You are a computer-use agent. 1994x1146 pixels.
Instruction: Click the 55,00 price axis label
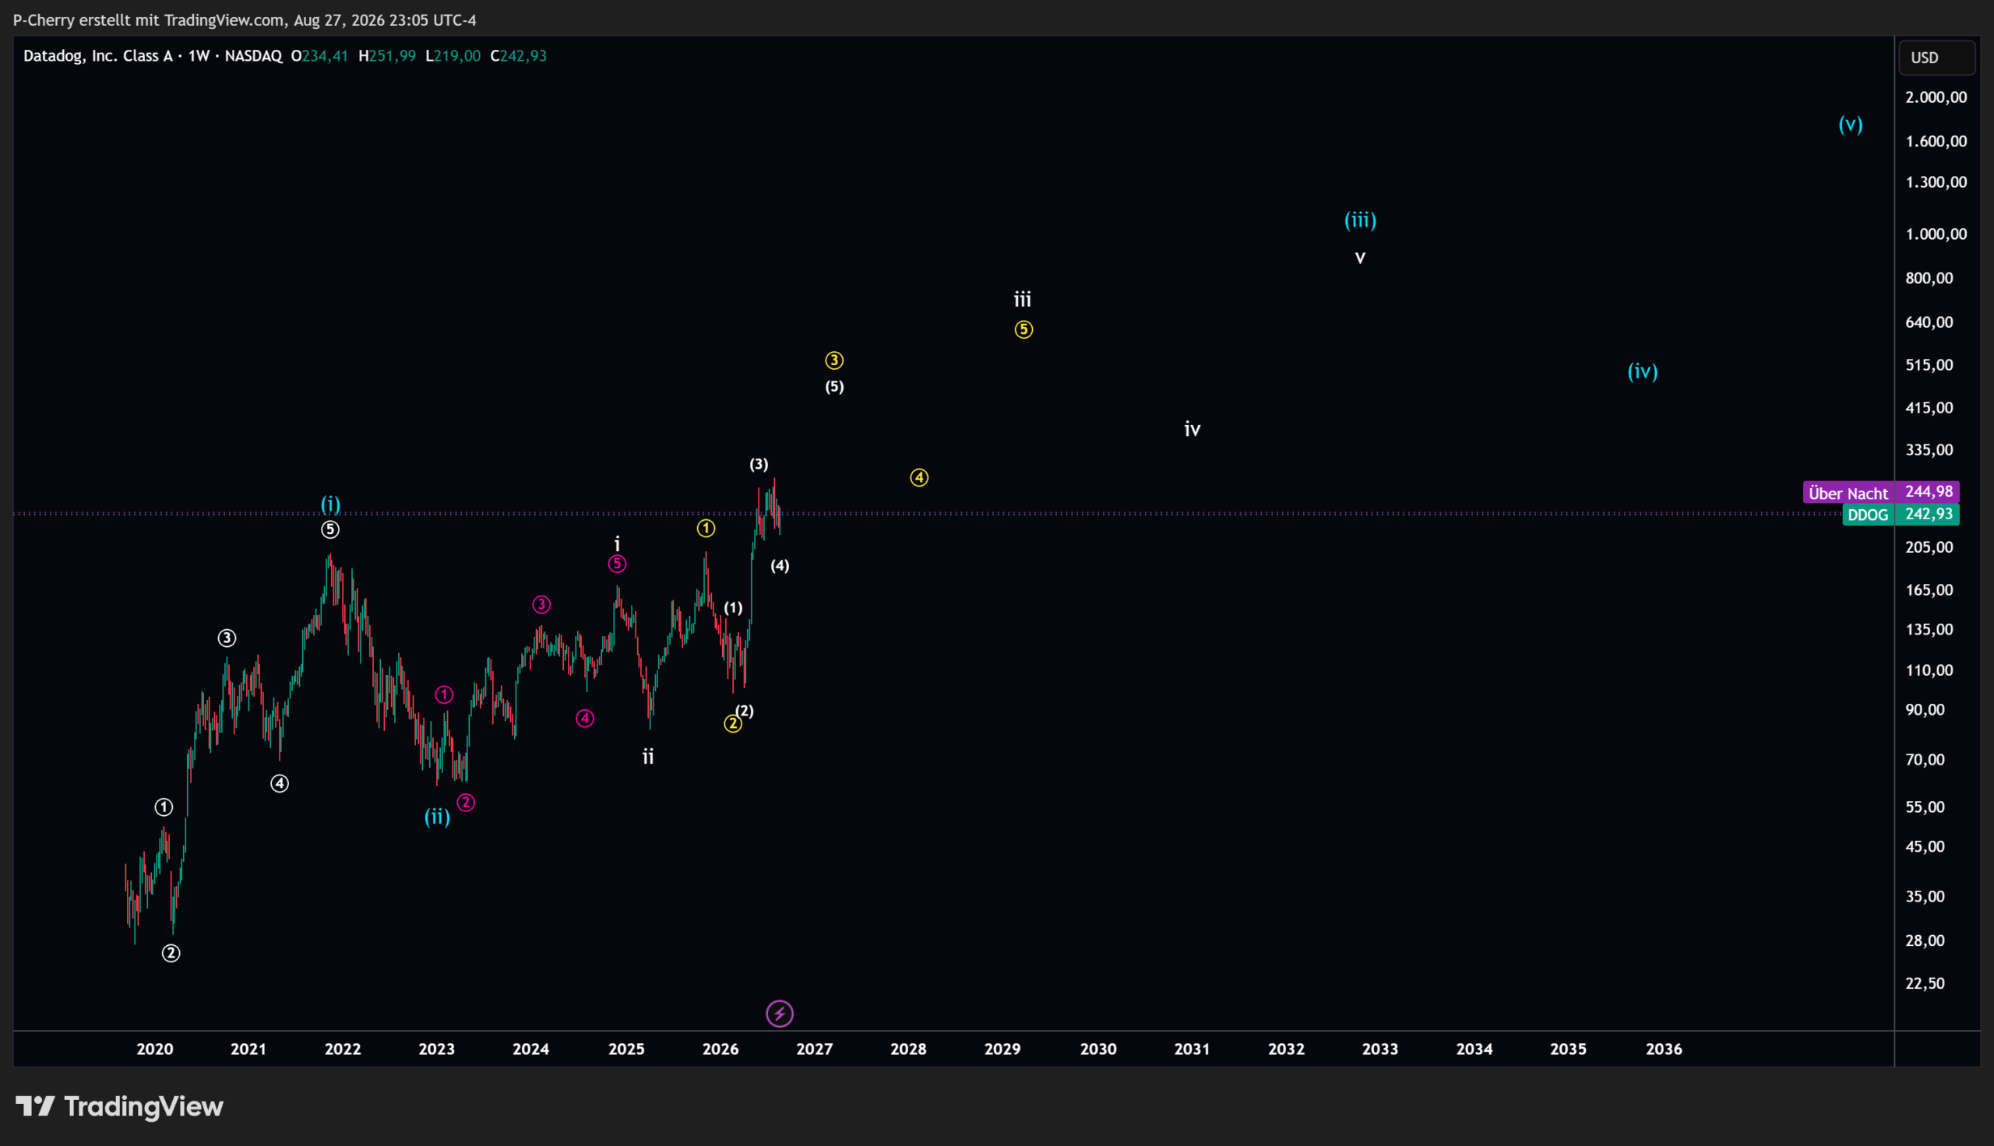click(1925, 807)
